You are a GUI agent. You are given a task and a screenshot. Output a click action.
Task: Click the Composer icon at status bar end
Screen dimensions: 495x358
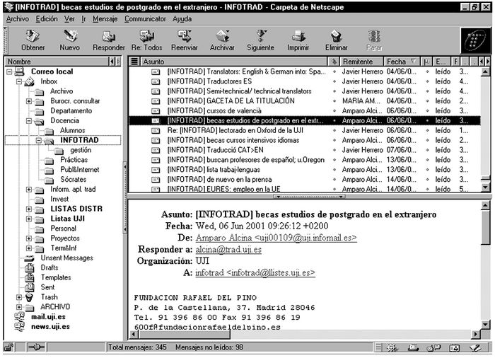pos(475,347)
